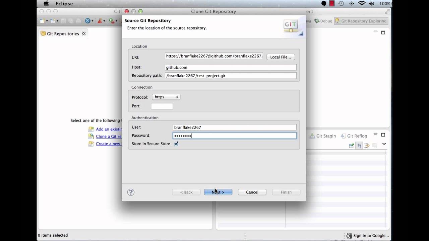
Task: Select Git Repository Exploring perspective
Action: click(x=361, y=21)
